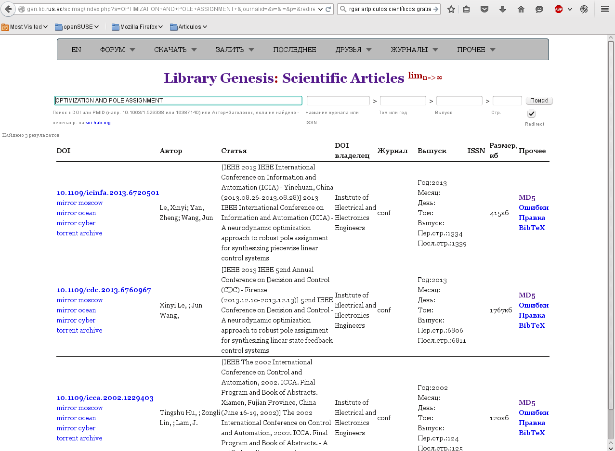Submit browser search with the go arrow
This screenshot has width=615, height=451.
point(436,9)
